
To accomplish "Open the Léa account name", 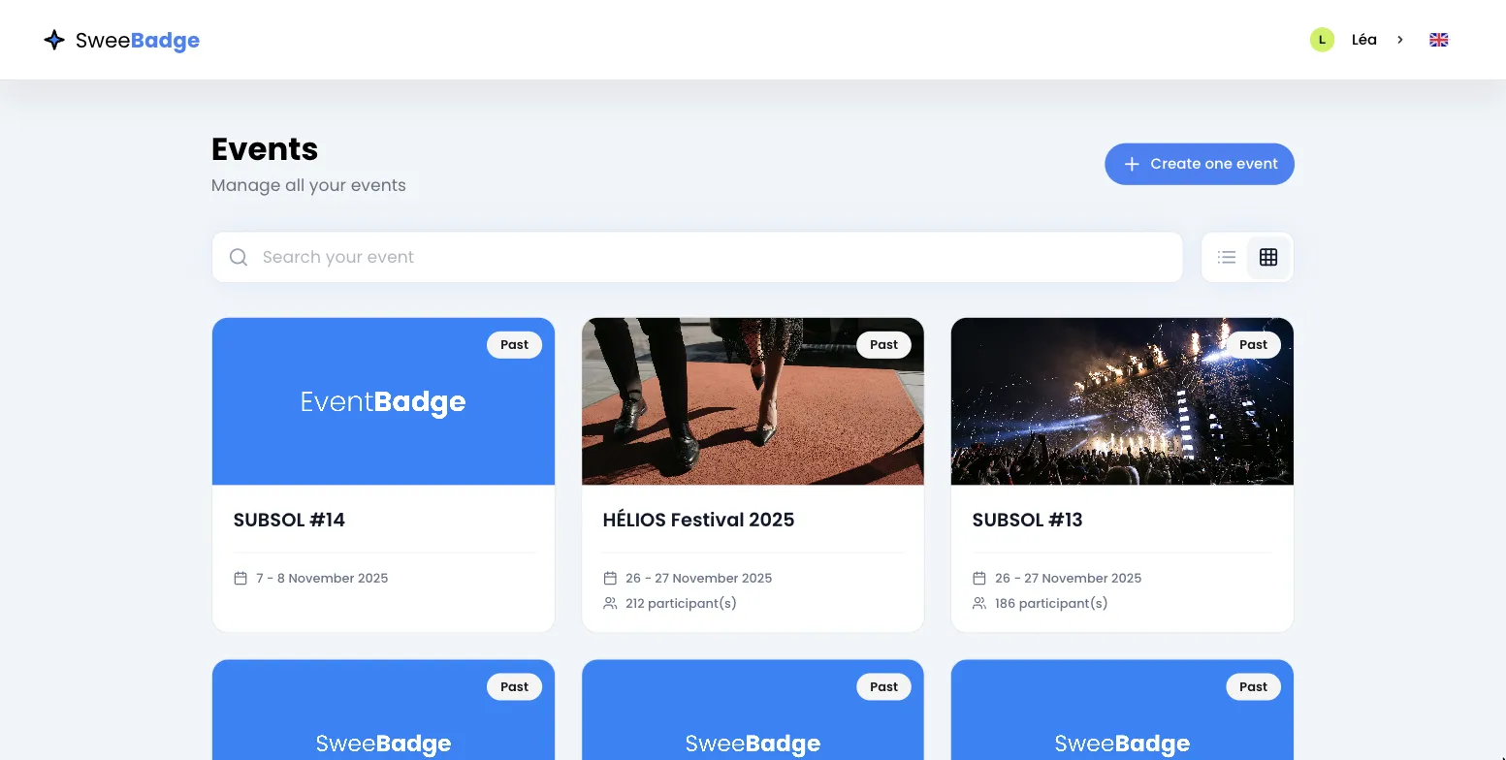I will coord(1364,40).
